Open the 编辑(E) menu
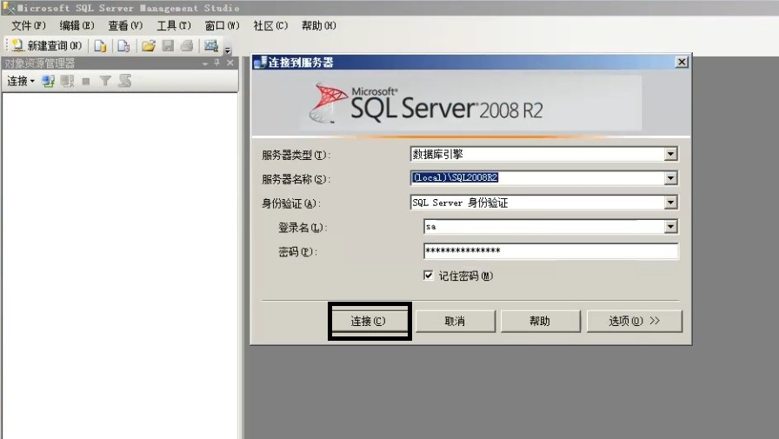779x439 pixels. click(x=77, y=26)
